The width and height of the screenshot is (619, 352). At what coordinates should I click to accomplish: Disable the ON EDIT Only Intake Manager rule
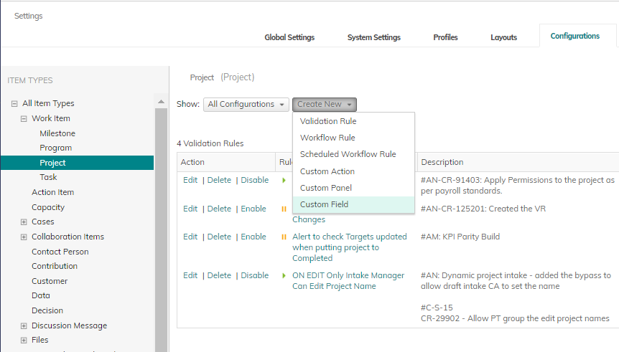[x=254, y=275]
